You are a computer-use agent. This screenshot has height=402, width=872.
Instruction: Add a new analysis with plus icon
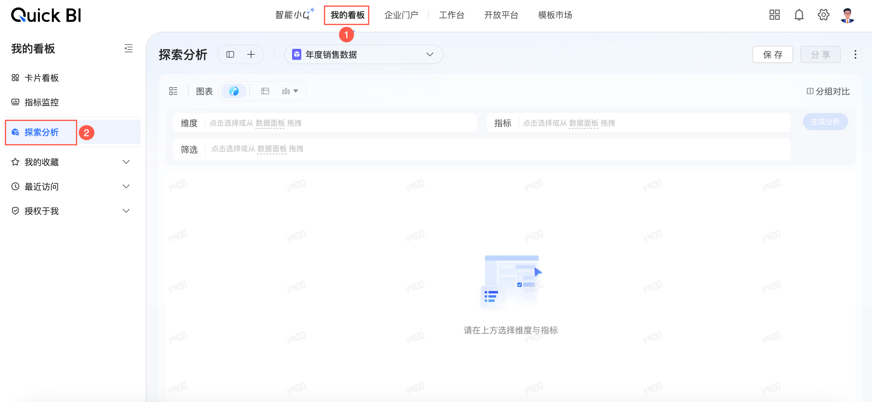click(x=251, y=54)
